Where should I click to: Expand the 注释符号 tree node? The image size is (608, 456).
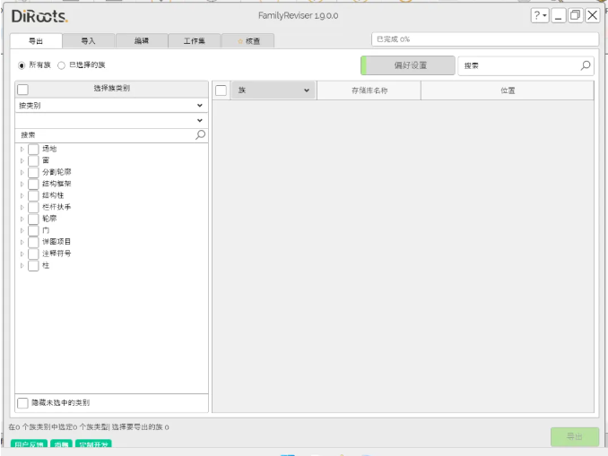pos(22,254)
